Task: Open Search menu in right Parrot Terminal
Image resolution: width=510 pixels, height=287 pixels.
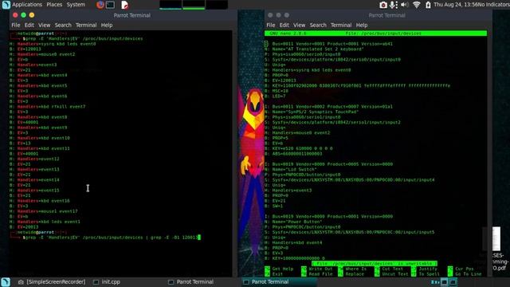Action: [x=318, y=25]
